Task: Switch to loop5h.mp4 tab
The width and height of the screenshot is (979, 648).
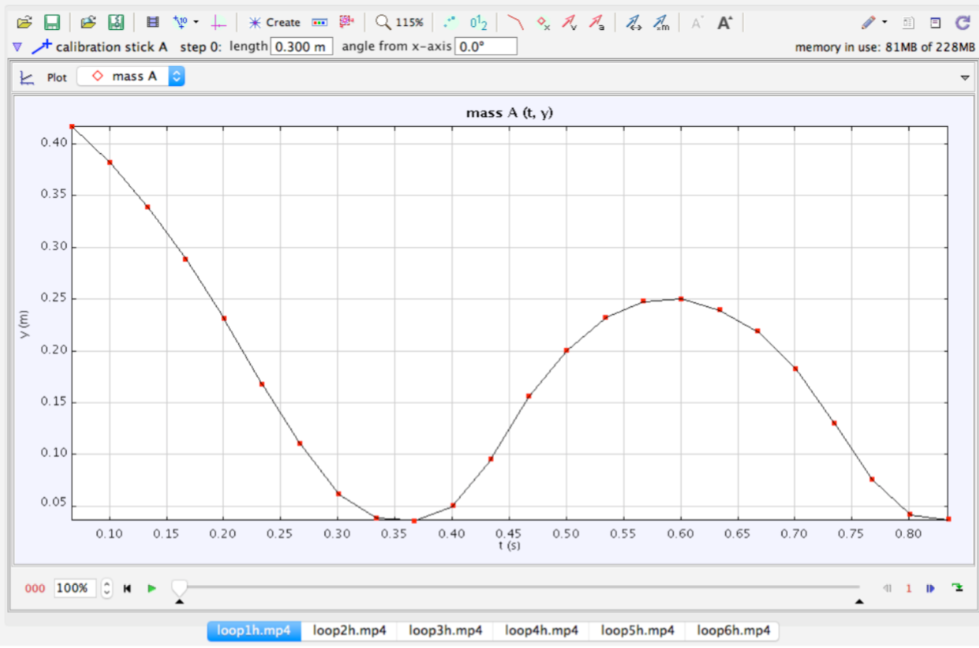Action: point(637,631)
